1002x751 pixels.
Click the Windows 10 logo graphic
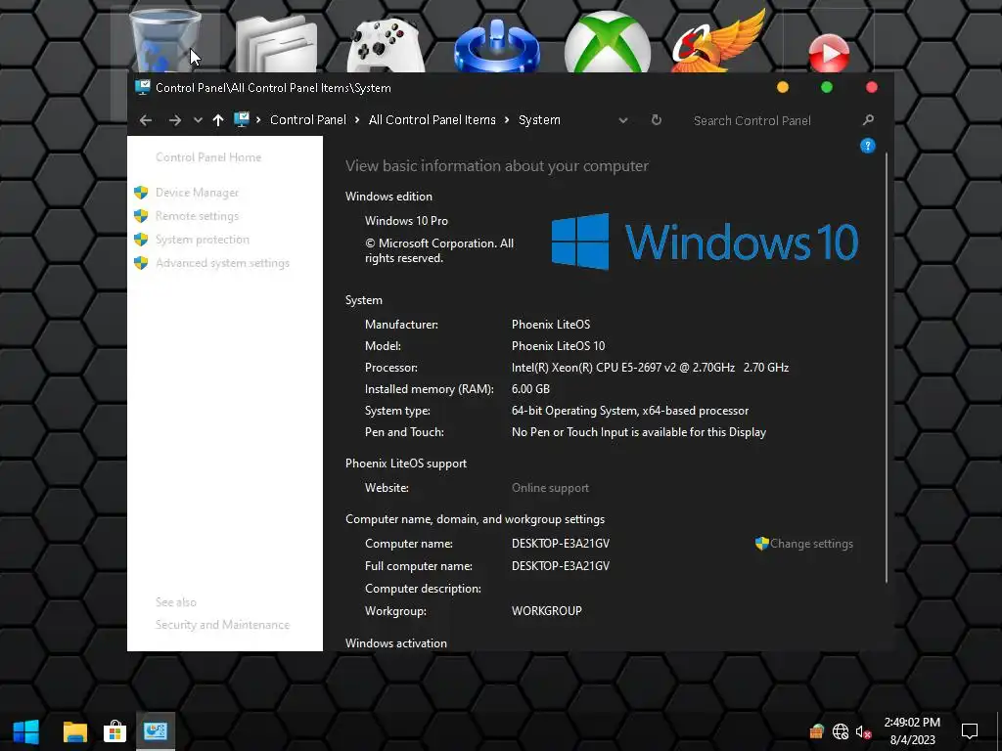(x=705, y=242)
